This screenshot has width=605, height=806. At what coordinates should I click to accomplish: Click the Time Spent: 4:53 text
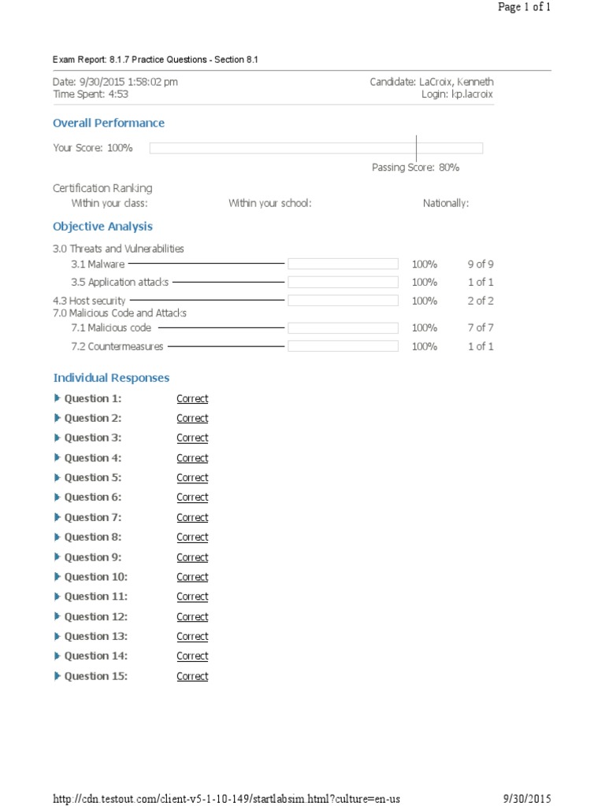[x=91, y=94]
